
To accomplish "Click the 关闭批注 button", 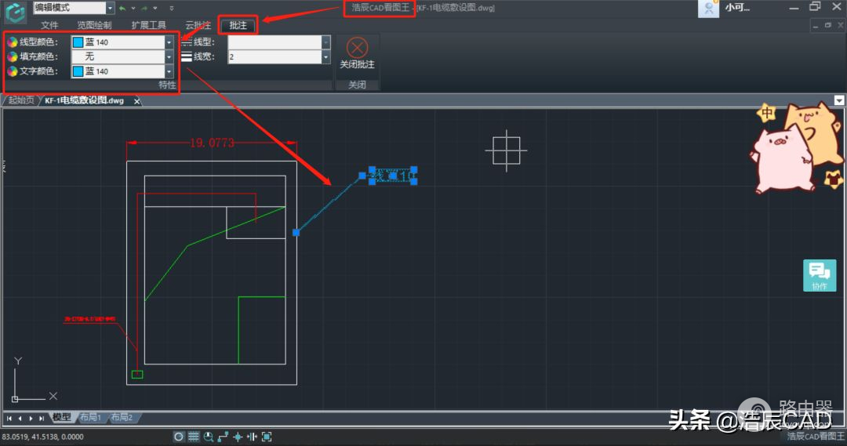I will click(357, 53).
